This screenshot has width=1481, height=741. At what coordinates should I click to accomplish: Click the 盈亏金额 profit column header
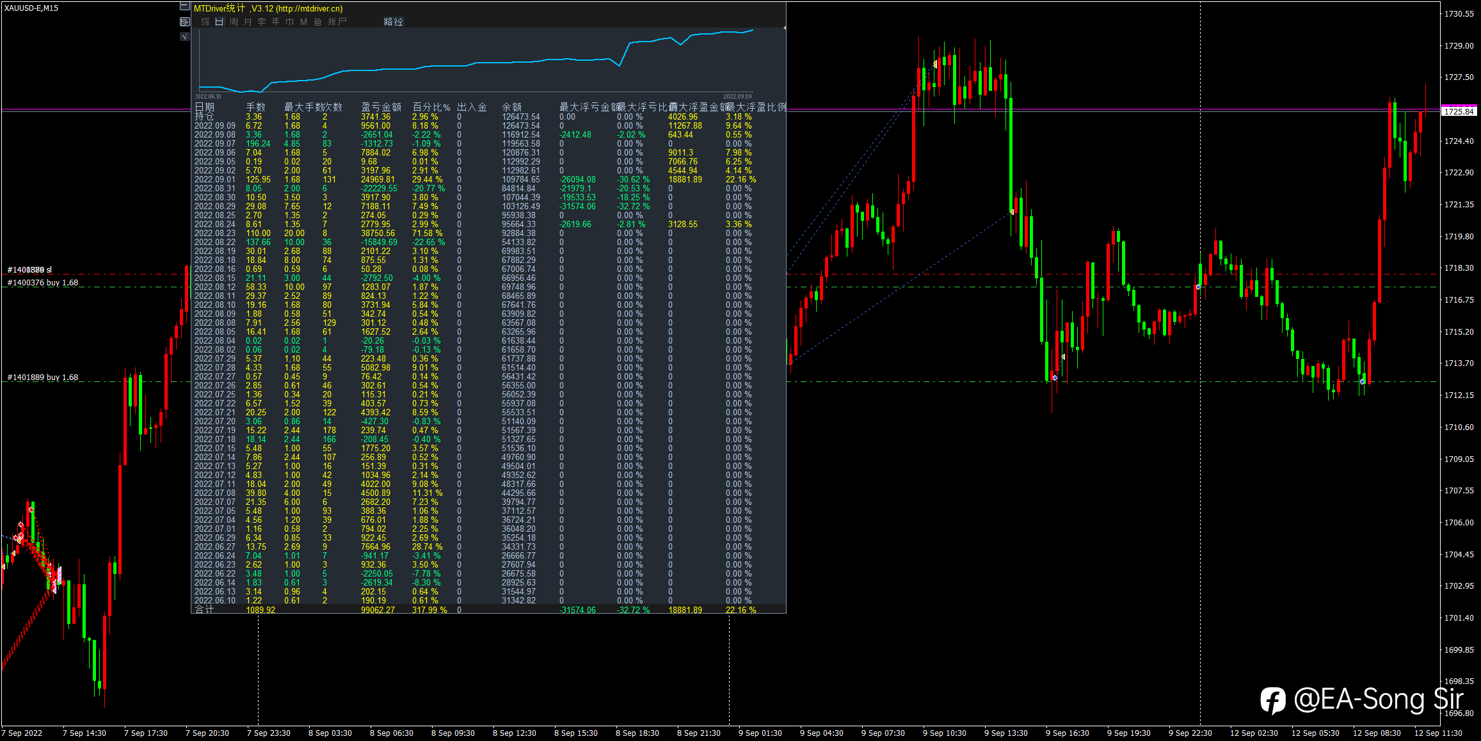tap(381, 107)
